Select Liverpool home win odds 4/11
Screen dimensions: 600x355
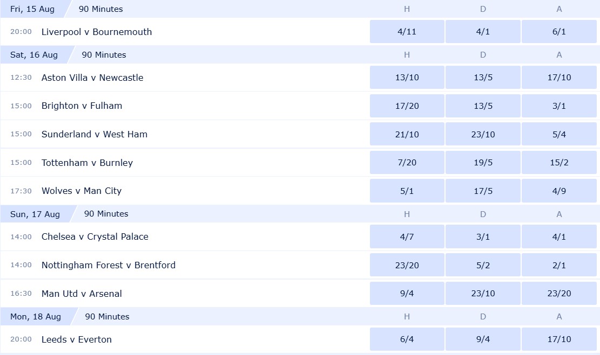tap(407, 32)
